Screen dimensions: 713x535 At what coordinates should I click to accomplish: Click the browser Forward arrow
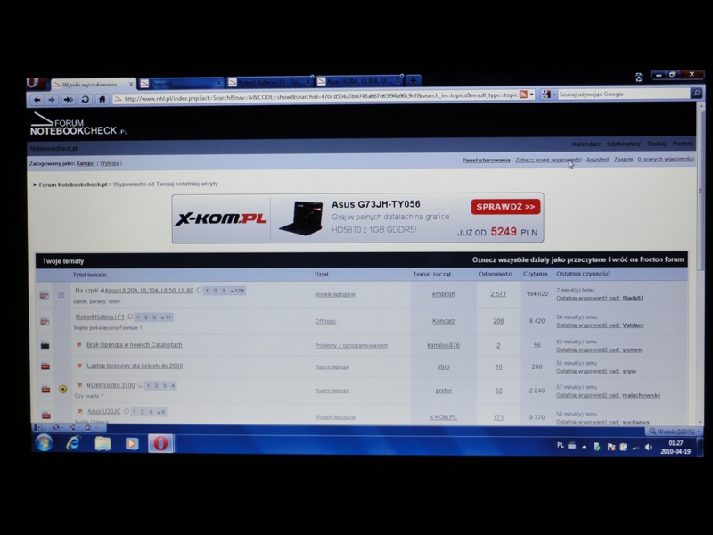[x=52, y=100]
